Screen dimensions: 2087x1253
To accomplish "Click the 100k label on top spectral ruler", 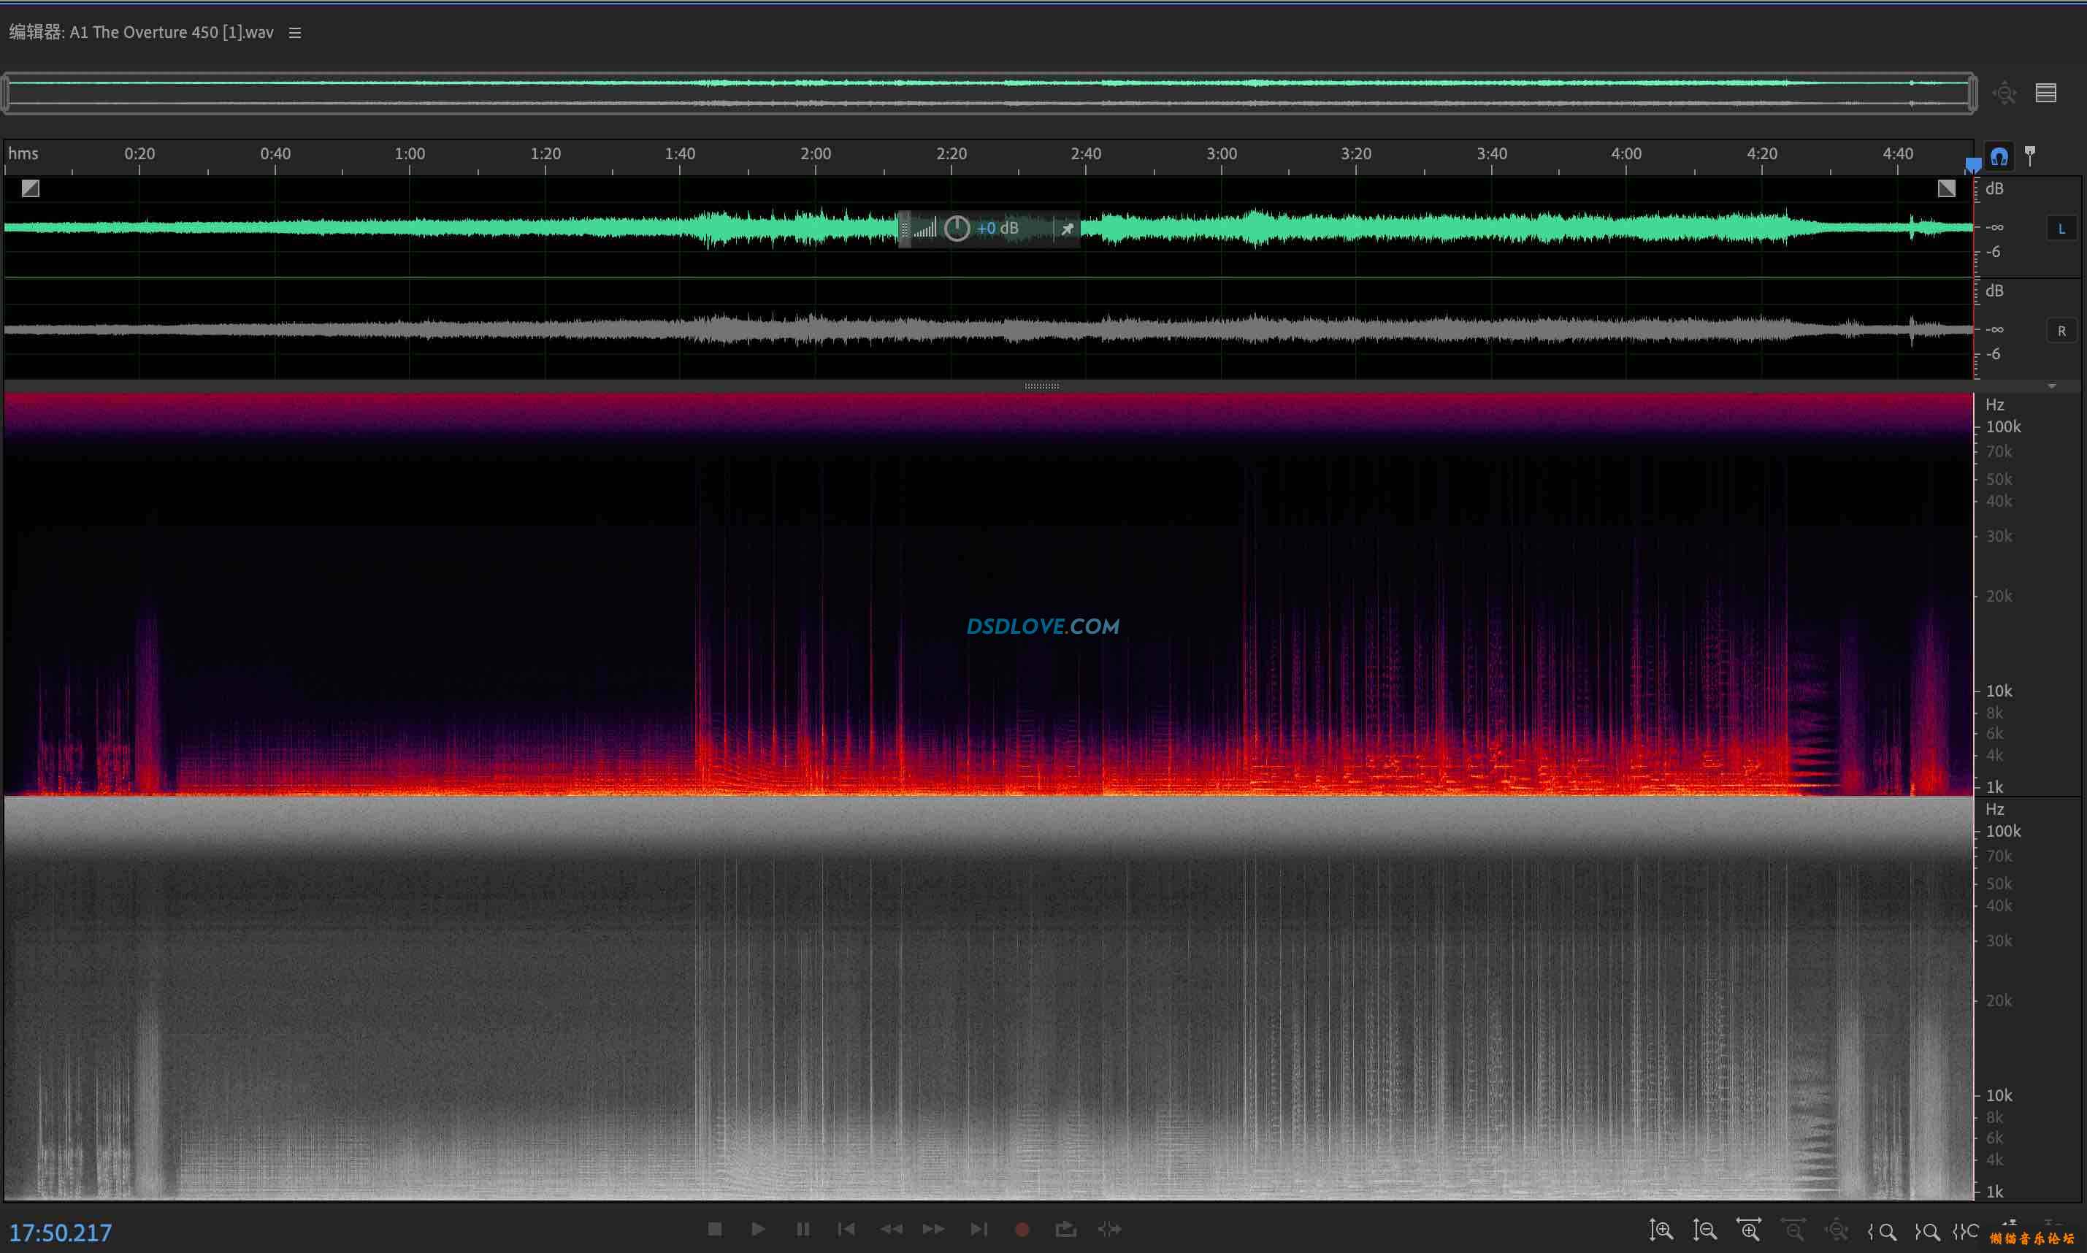I will pyautogui.click(x=2004, y=427).
